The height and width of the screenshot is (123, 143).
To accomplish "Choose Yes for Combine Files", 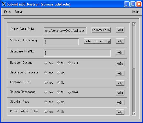I will pyautogui.click(x=49, y=83).
